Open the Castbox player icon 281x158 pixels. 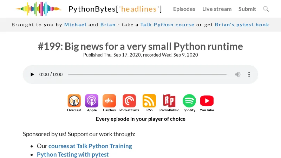click(109, 101)
